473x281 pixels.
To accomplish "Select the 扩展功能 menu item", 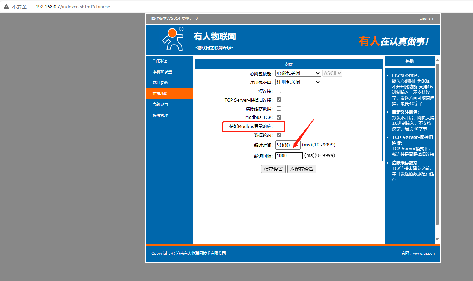I will pos(169,94).
